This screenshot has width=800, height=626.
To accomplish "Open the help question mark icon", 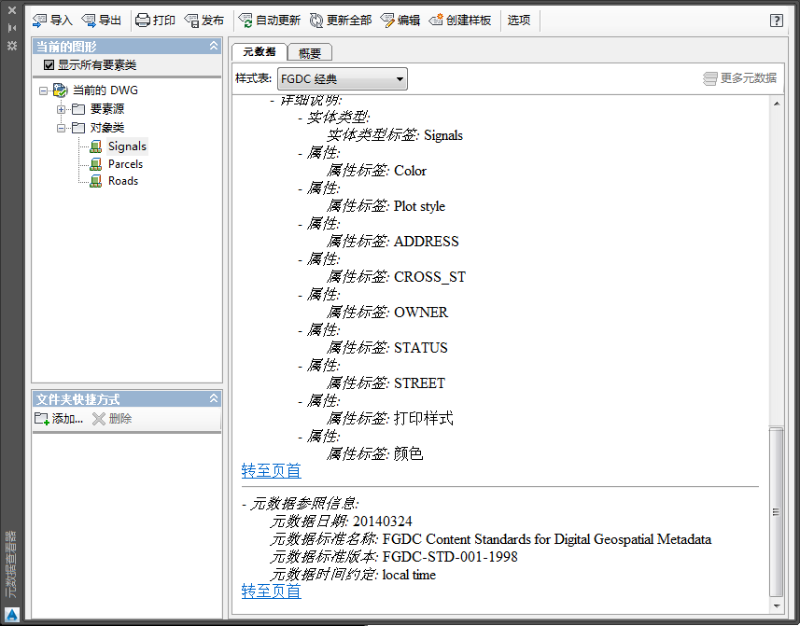I will tap(776, 21).
